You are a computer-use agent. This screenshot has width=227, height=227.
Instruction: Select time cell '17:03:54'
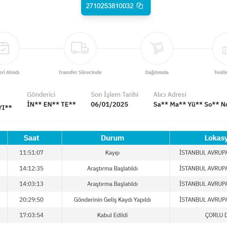pyautogui.click(x=31, y=215)
